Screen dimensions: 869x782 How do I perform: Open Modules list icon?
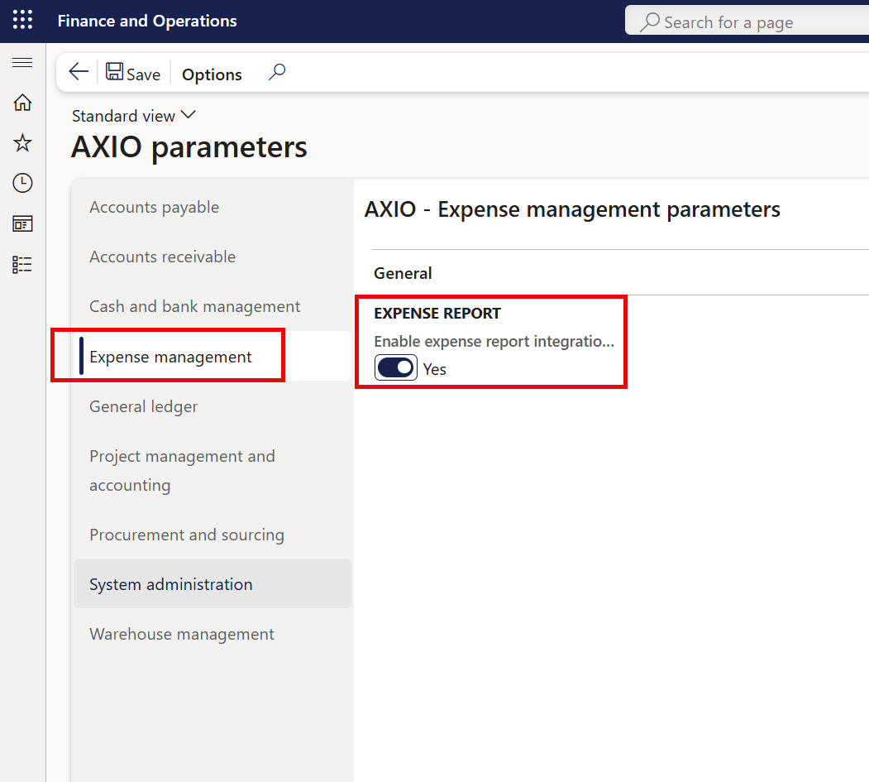pyautogui.click(x=22, y=264)
